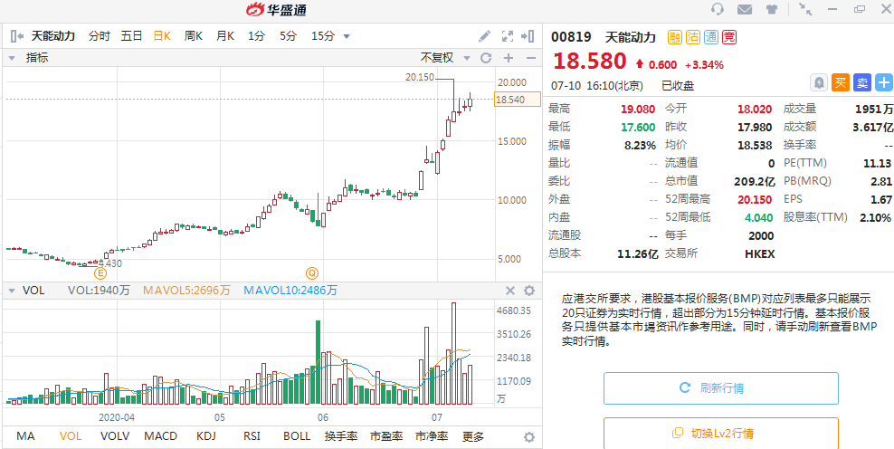Click the 00819 stock code
Screen dimensions: 894x449
pyautogui.click(x=569, y=38)
